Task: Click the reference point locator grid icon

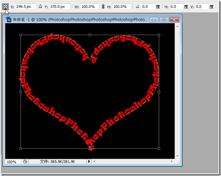Action: click(5, 7)
